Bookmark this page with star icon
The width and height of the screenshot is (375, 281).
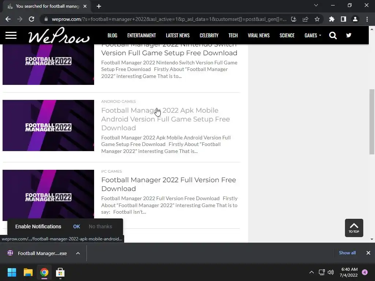[x=317, y=19]
